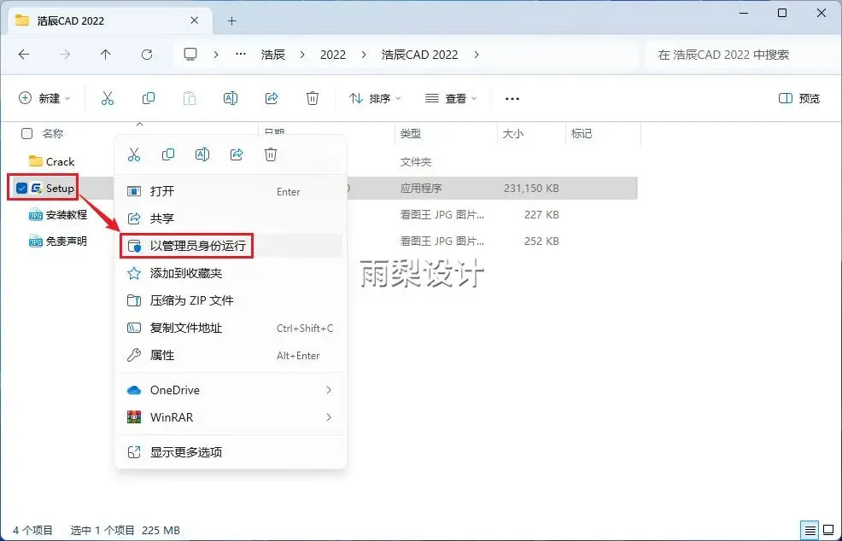
Task: Click the 231,150 KB size cell
Action: coord(531,189)
